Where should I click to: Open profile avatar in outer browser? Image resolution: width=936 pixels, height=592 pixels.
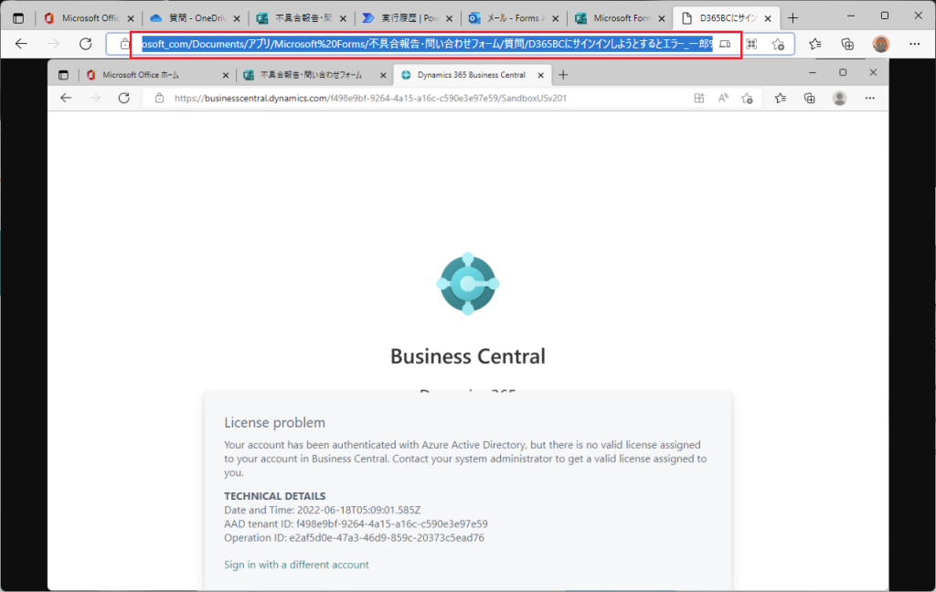pyautogui.click(x=880, y=44)
